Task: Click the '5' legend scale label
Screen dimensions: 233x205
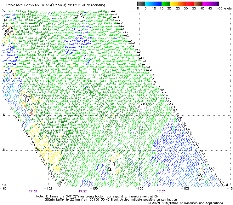Action: point(145,9)
